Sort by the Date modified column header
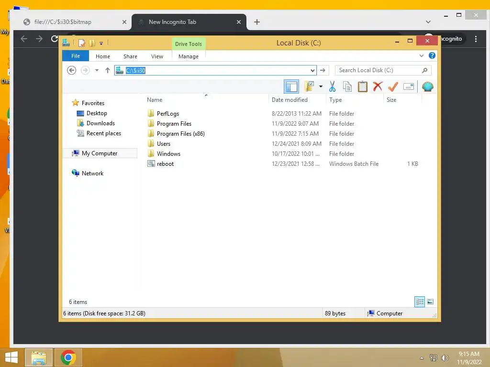This screenshot has width=490, height=367. point(290,99)
